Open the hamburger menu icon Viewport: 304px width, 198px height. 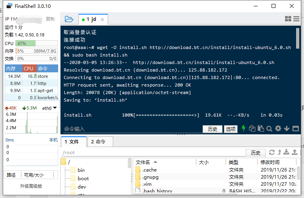tap(296, 19)
